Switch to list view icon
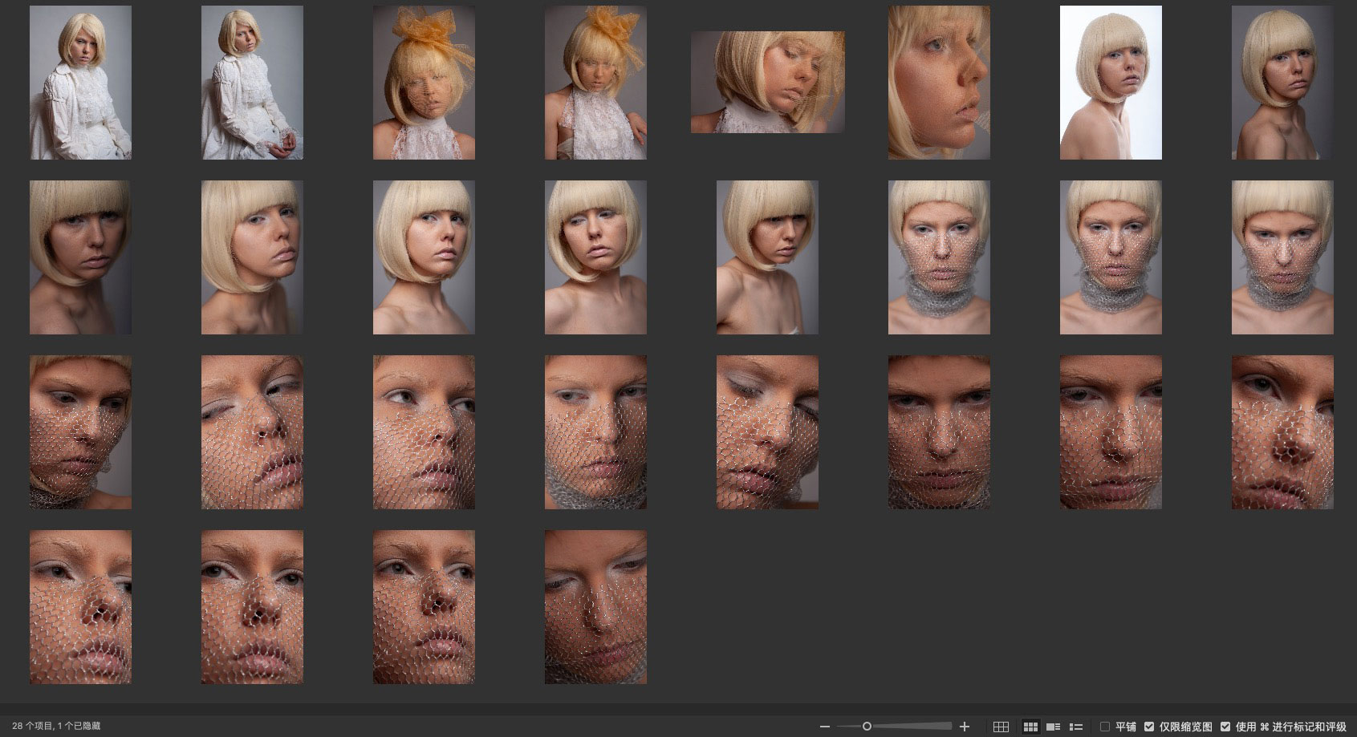The width and height of the screenshot is (1357, 737). (1076, 727)
